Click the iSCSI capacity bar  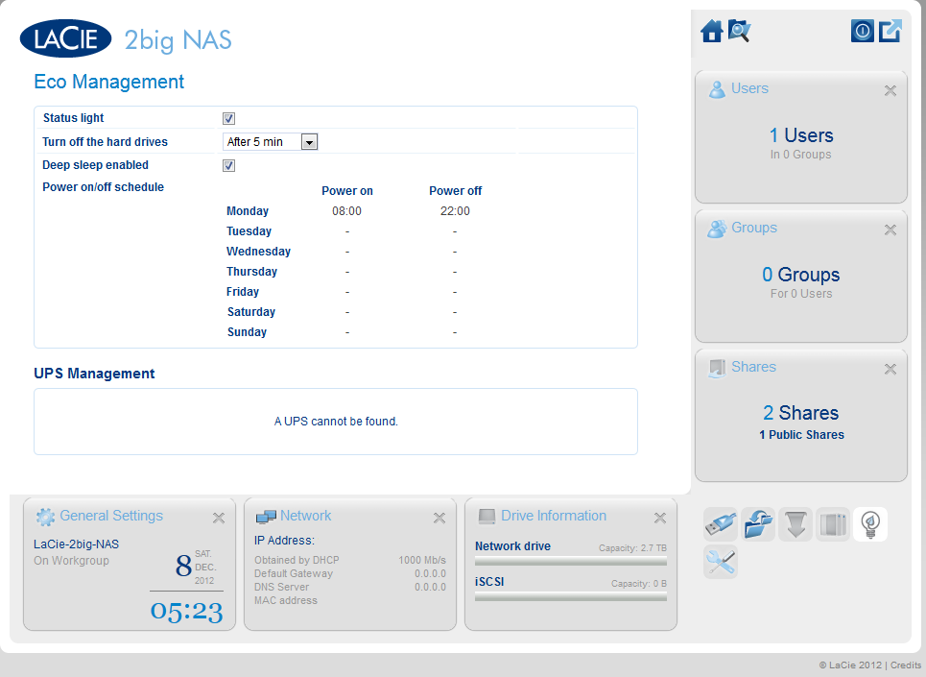571,596
